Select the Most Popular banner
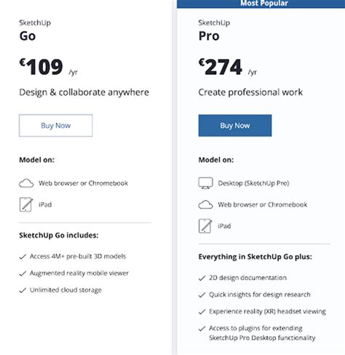 pos(261,4)
